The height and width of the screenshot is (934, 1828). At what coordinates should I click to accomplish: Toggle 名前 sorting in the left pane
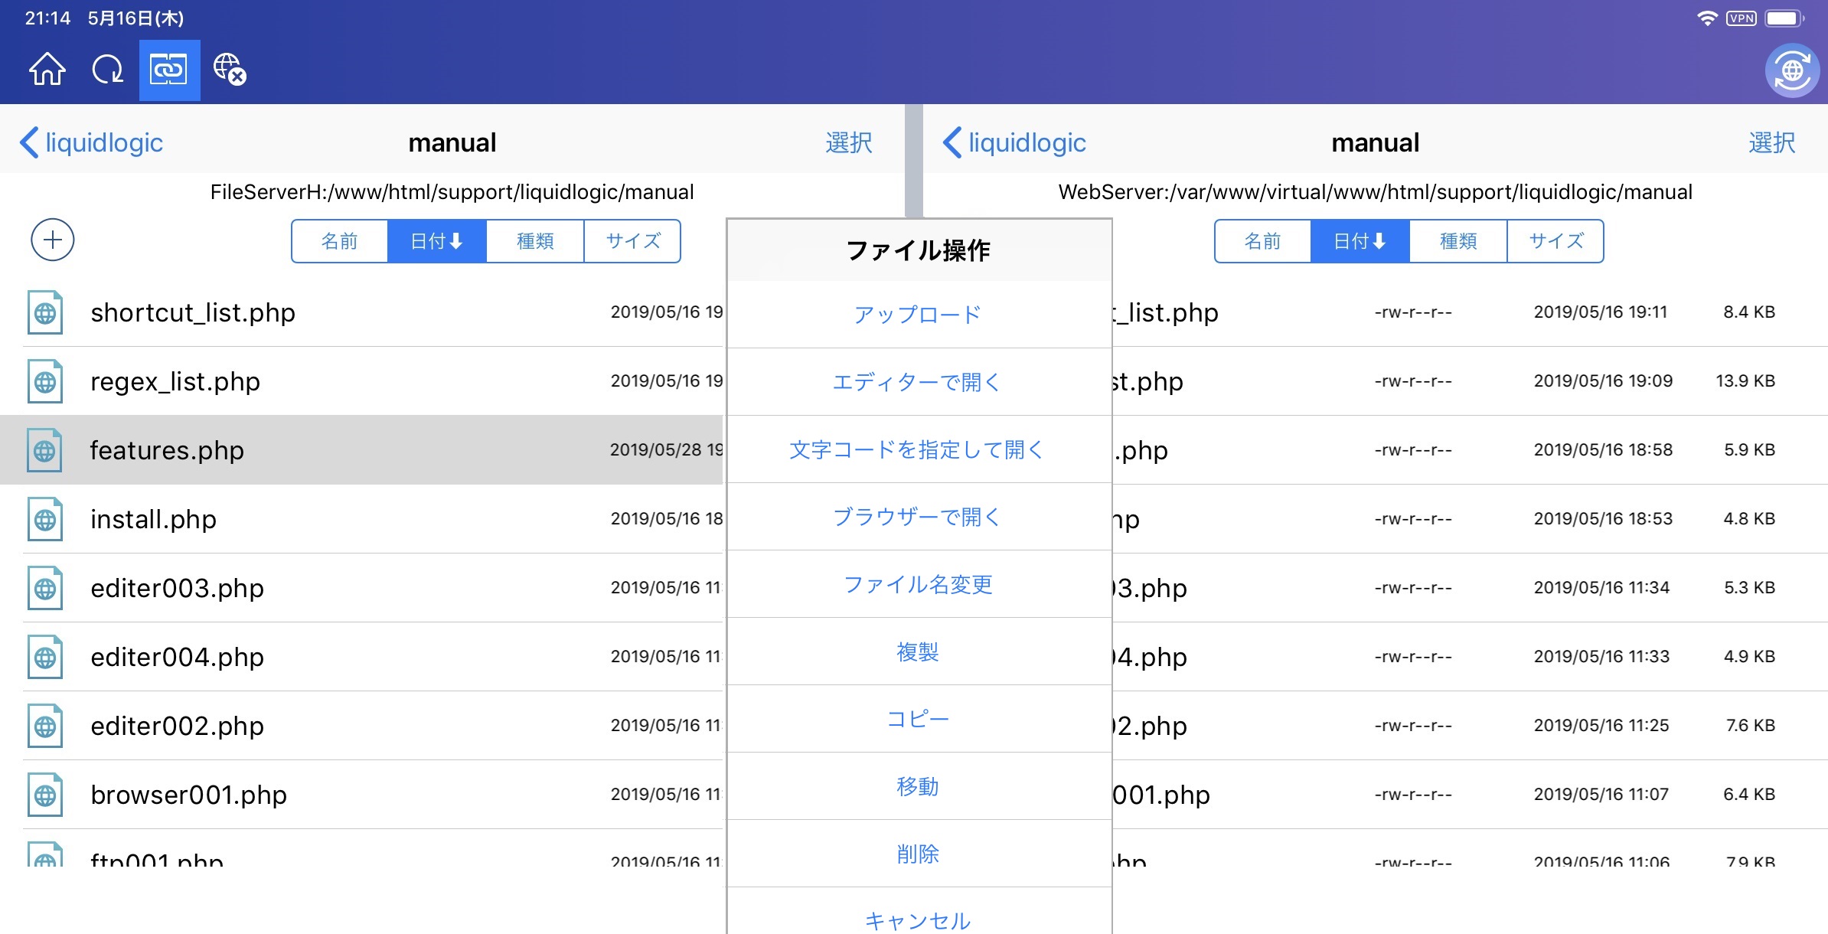coord(339,241)
